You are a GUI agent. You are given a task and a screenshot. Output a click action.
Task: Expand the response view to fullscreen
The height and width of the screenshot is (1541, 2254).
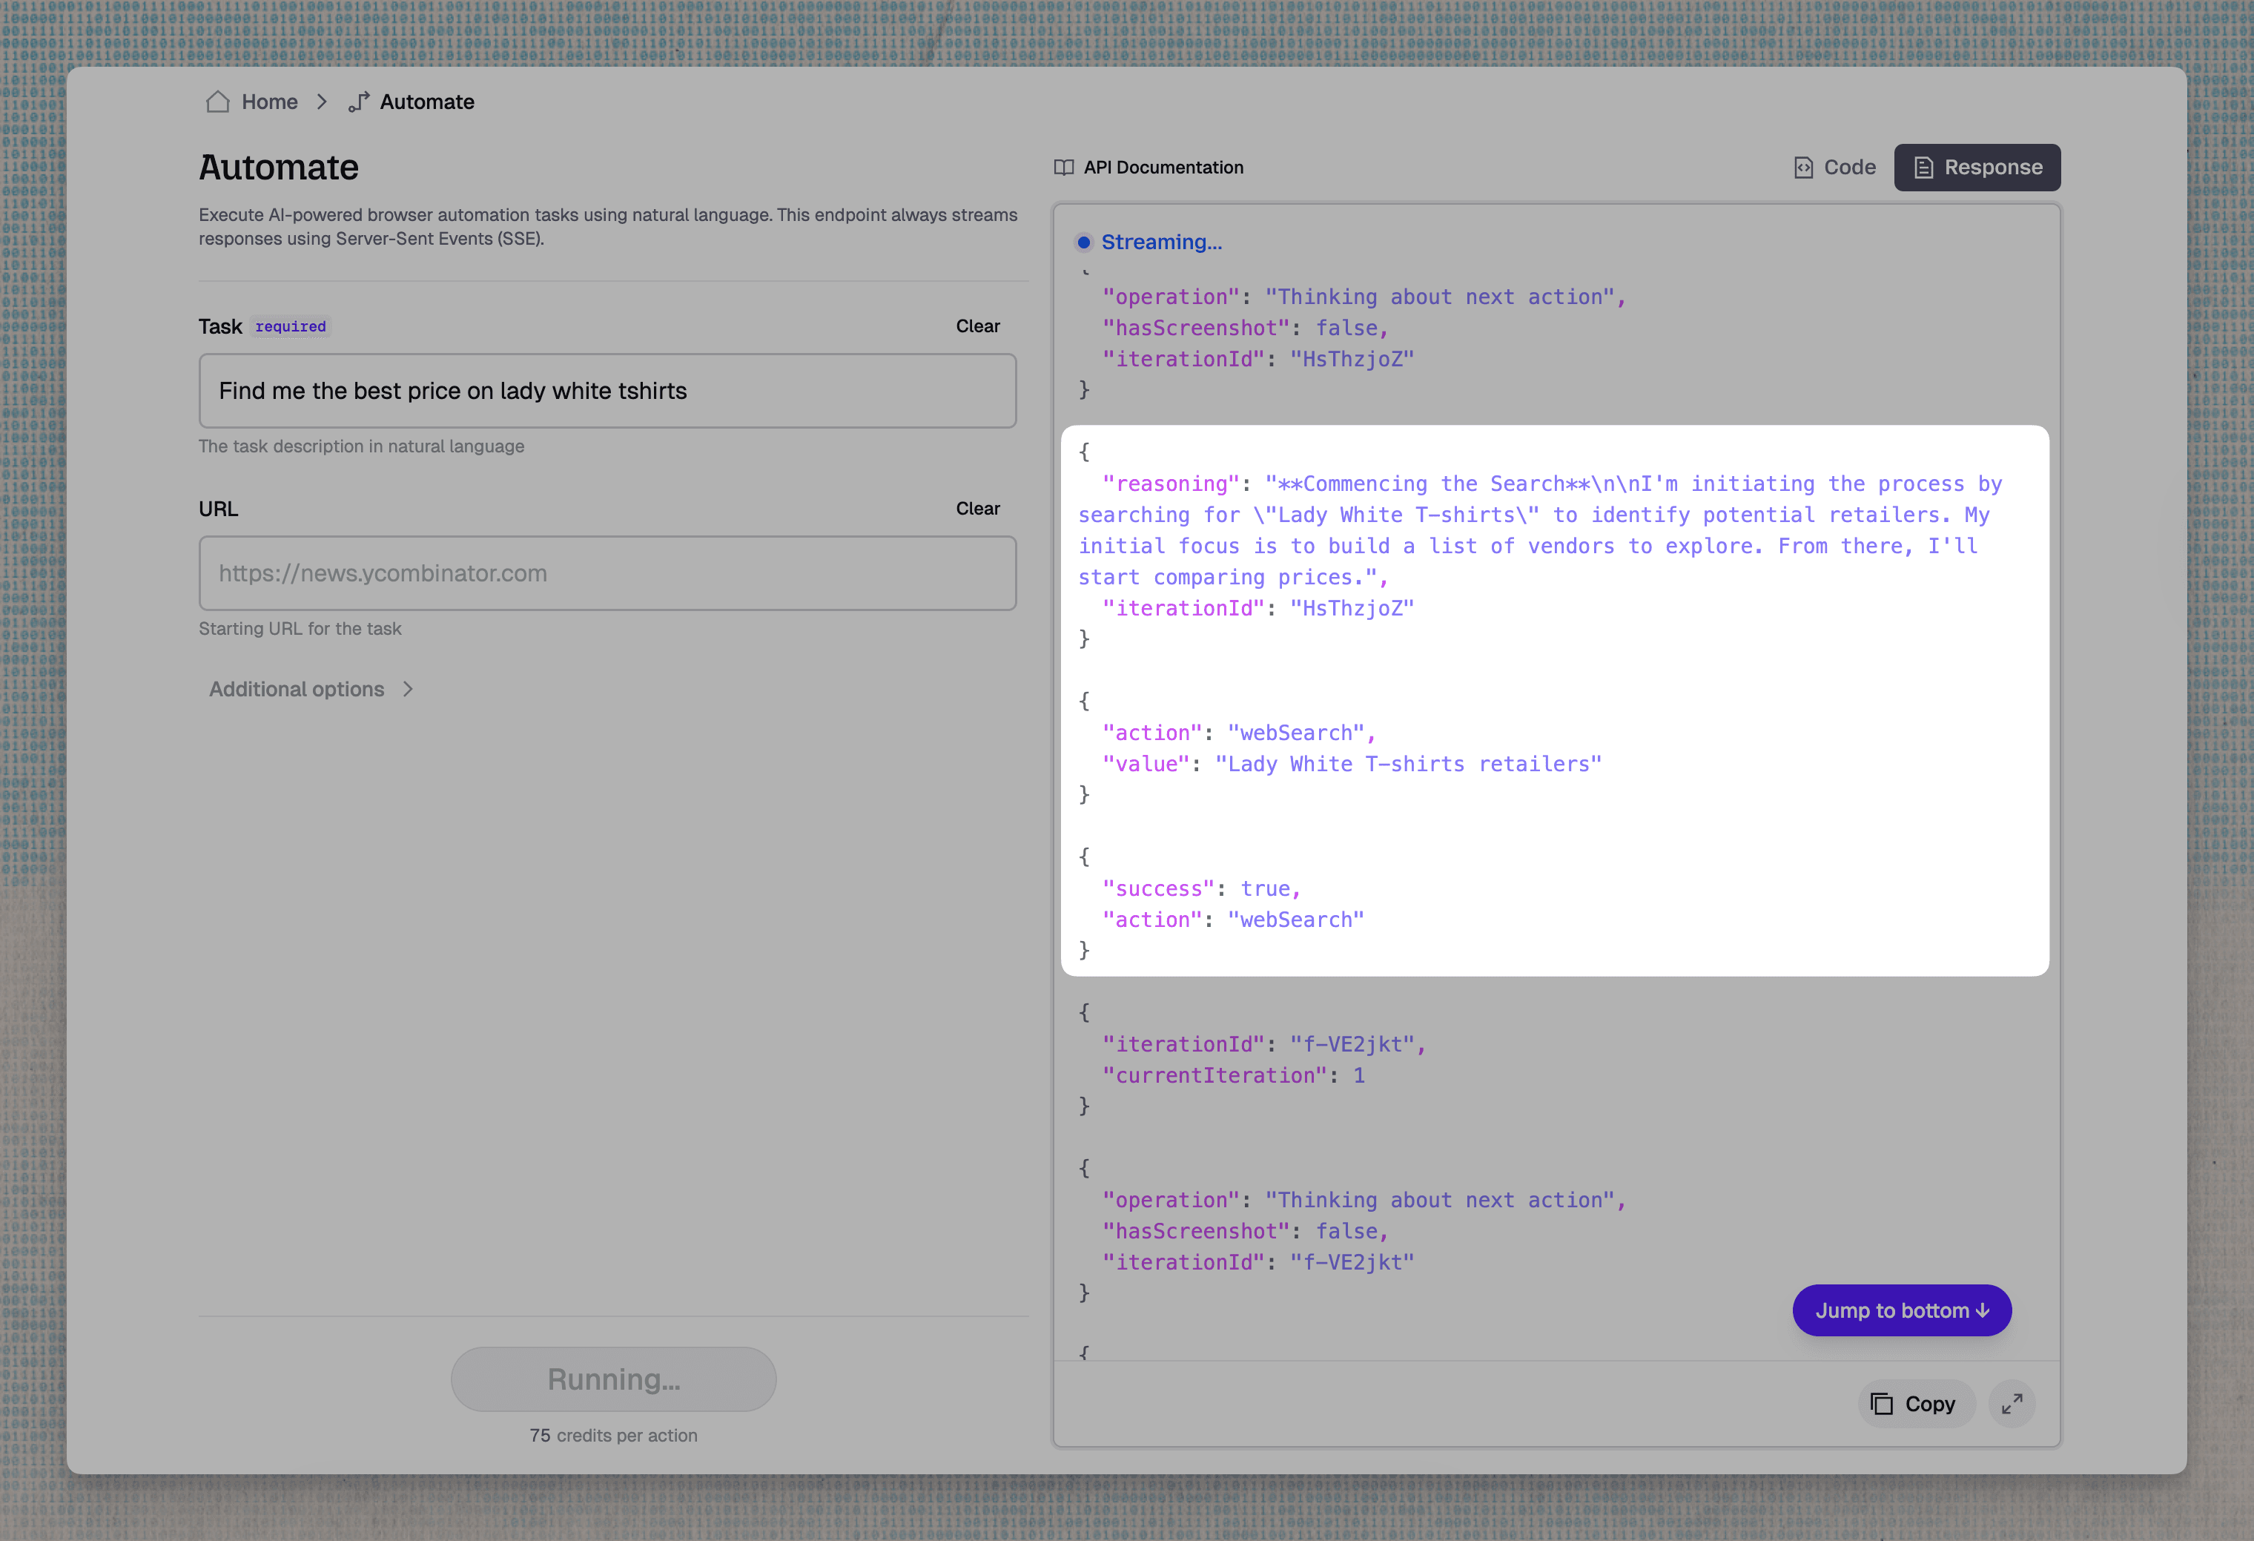pyautogui.click(x=2011, y=1403)
